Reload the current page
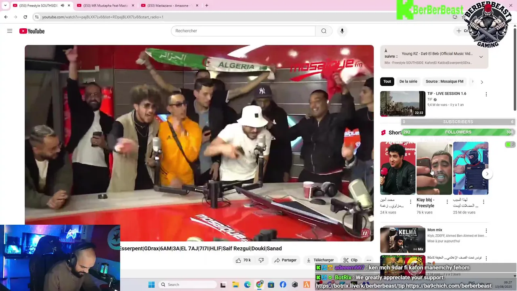The height and width of the screenshot is (291, 517). click(25, 17)
